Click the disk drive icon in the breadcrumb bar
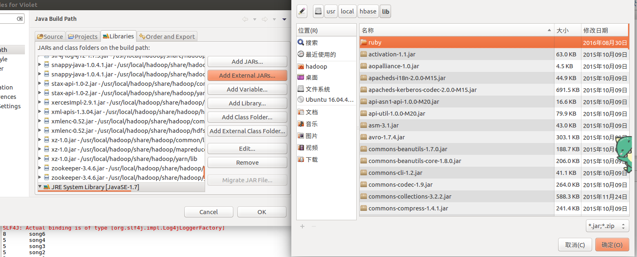Image resolution: width=637 pixels, height=257 pixels. coord(318,11)
